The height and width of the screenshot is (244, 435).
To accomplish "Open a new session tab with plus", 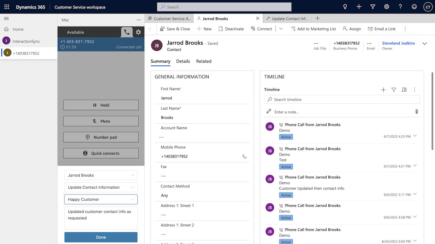I will point(317,18).
